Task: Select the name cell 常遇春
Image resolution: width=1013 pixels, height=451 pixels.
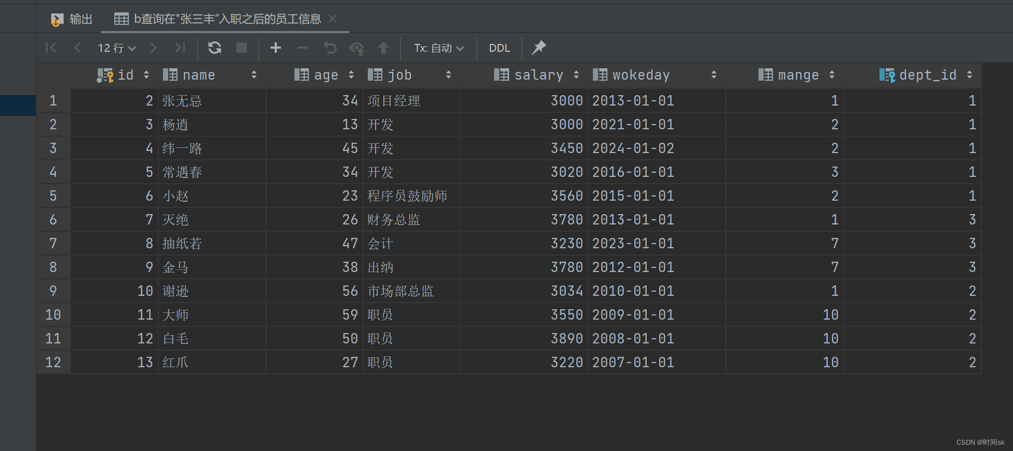Action: point(212,172)
